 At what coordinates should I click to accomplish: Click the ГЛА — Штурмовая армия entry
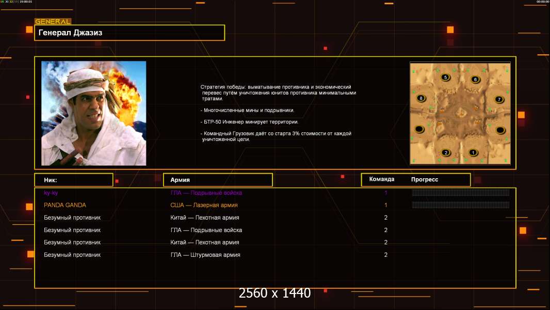(x=205, y=255)
